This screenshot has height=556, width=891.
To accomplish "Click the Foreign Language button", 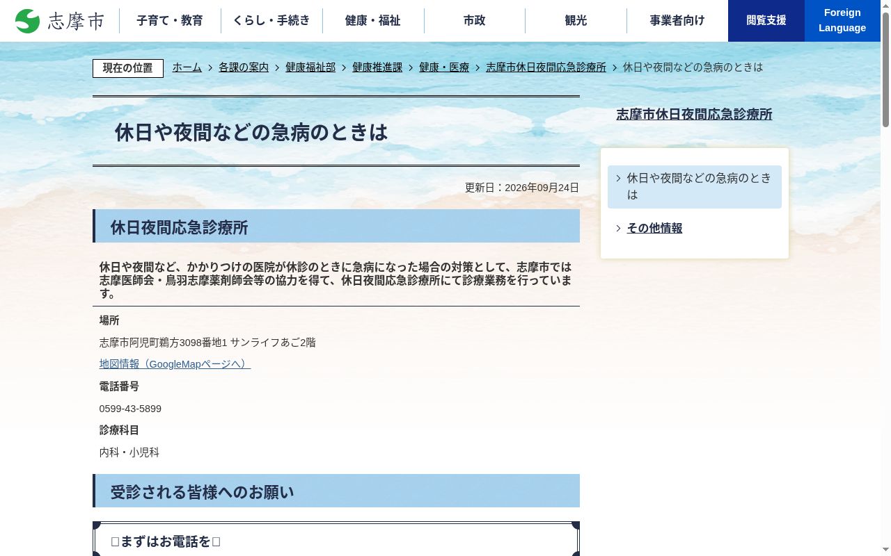I will pyautogui.click(x=842, y=21).
